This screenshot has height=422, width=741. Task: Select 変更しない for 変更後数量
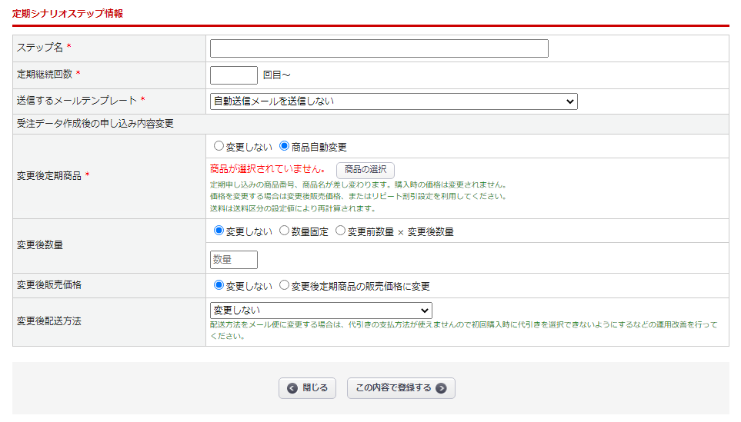(x=219, y=231)
